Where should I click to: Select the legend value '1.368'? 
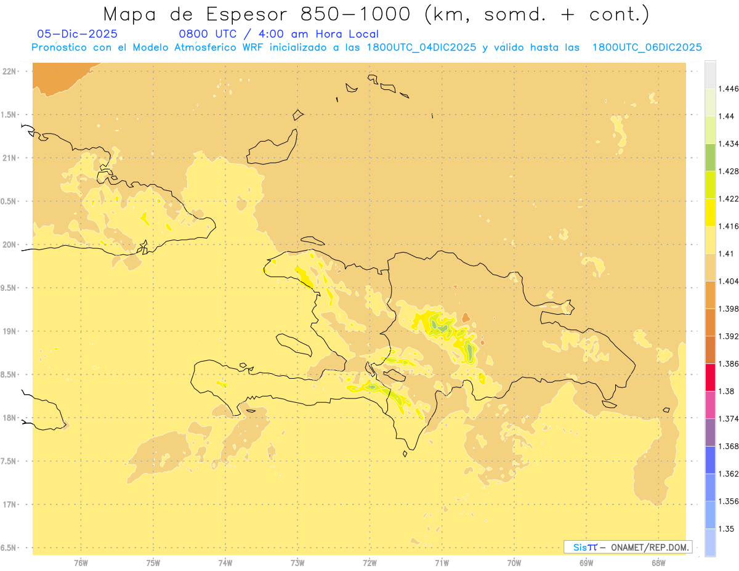coord(728,446)
